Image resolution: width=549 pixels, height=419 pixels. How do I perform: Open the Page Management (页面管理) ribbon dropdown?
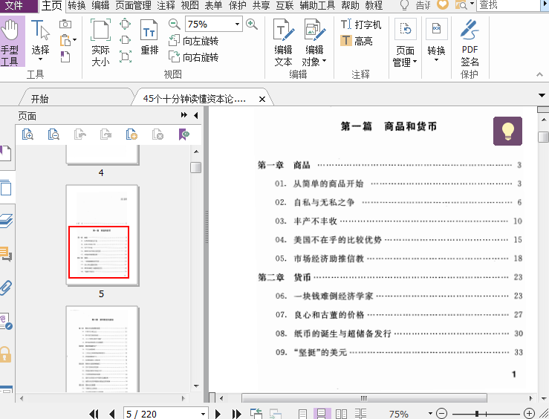tap(405, 42)
